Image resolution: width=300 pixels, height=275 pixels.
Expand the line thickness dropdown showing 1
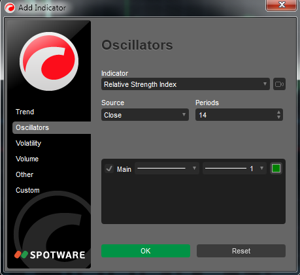235,169
